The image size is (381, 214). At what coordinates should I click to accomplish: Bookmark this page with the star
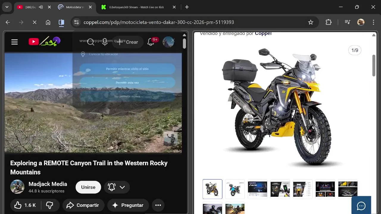311,22
